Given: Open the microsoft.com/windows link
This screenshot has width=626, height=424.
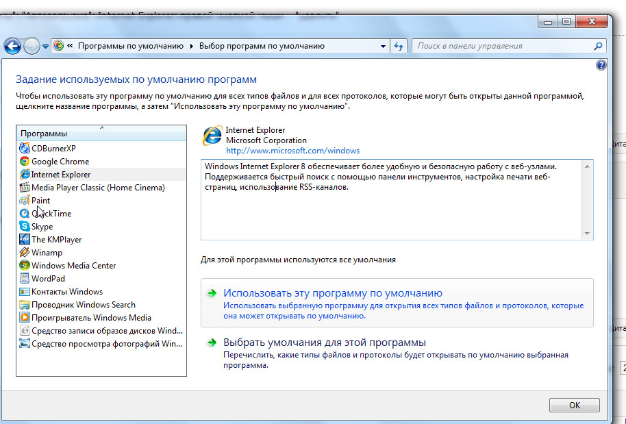Looking at the screenshot, I should 292,151.
